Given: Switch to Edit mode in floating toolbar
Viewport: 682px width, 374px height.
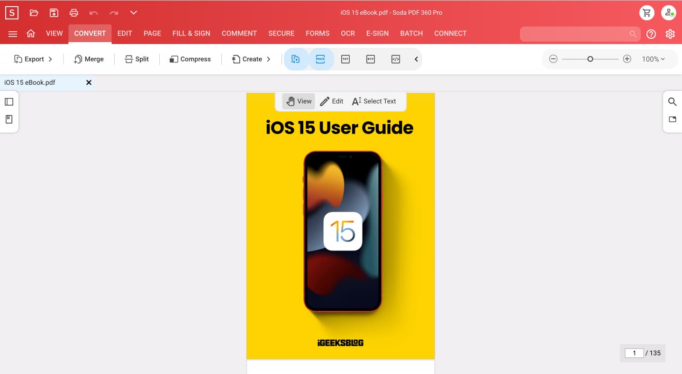Looking at the screenshot, I should pyautogui.click(x=331, y=101).
